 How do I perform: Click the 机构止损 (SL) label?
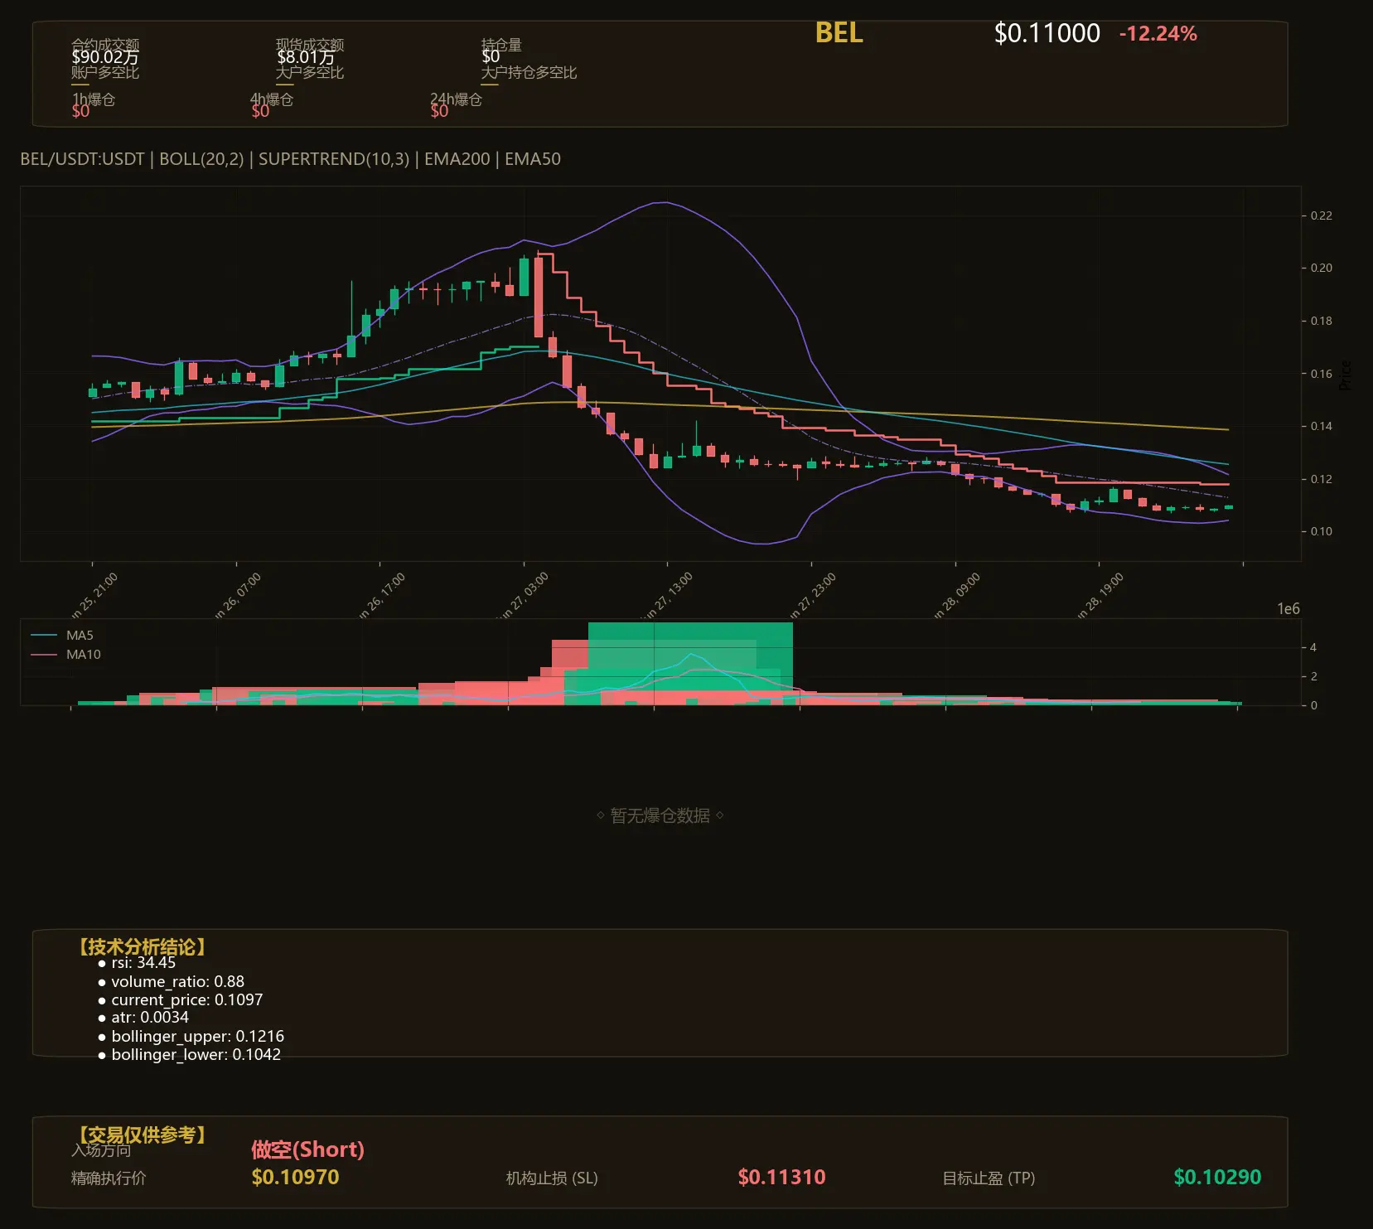552,1178
